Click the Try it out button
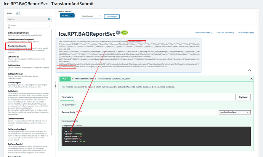Viewport: 263px width, 157px height. pyautogui.click(x=243, y=97)
